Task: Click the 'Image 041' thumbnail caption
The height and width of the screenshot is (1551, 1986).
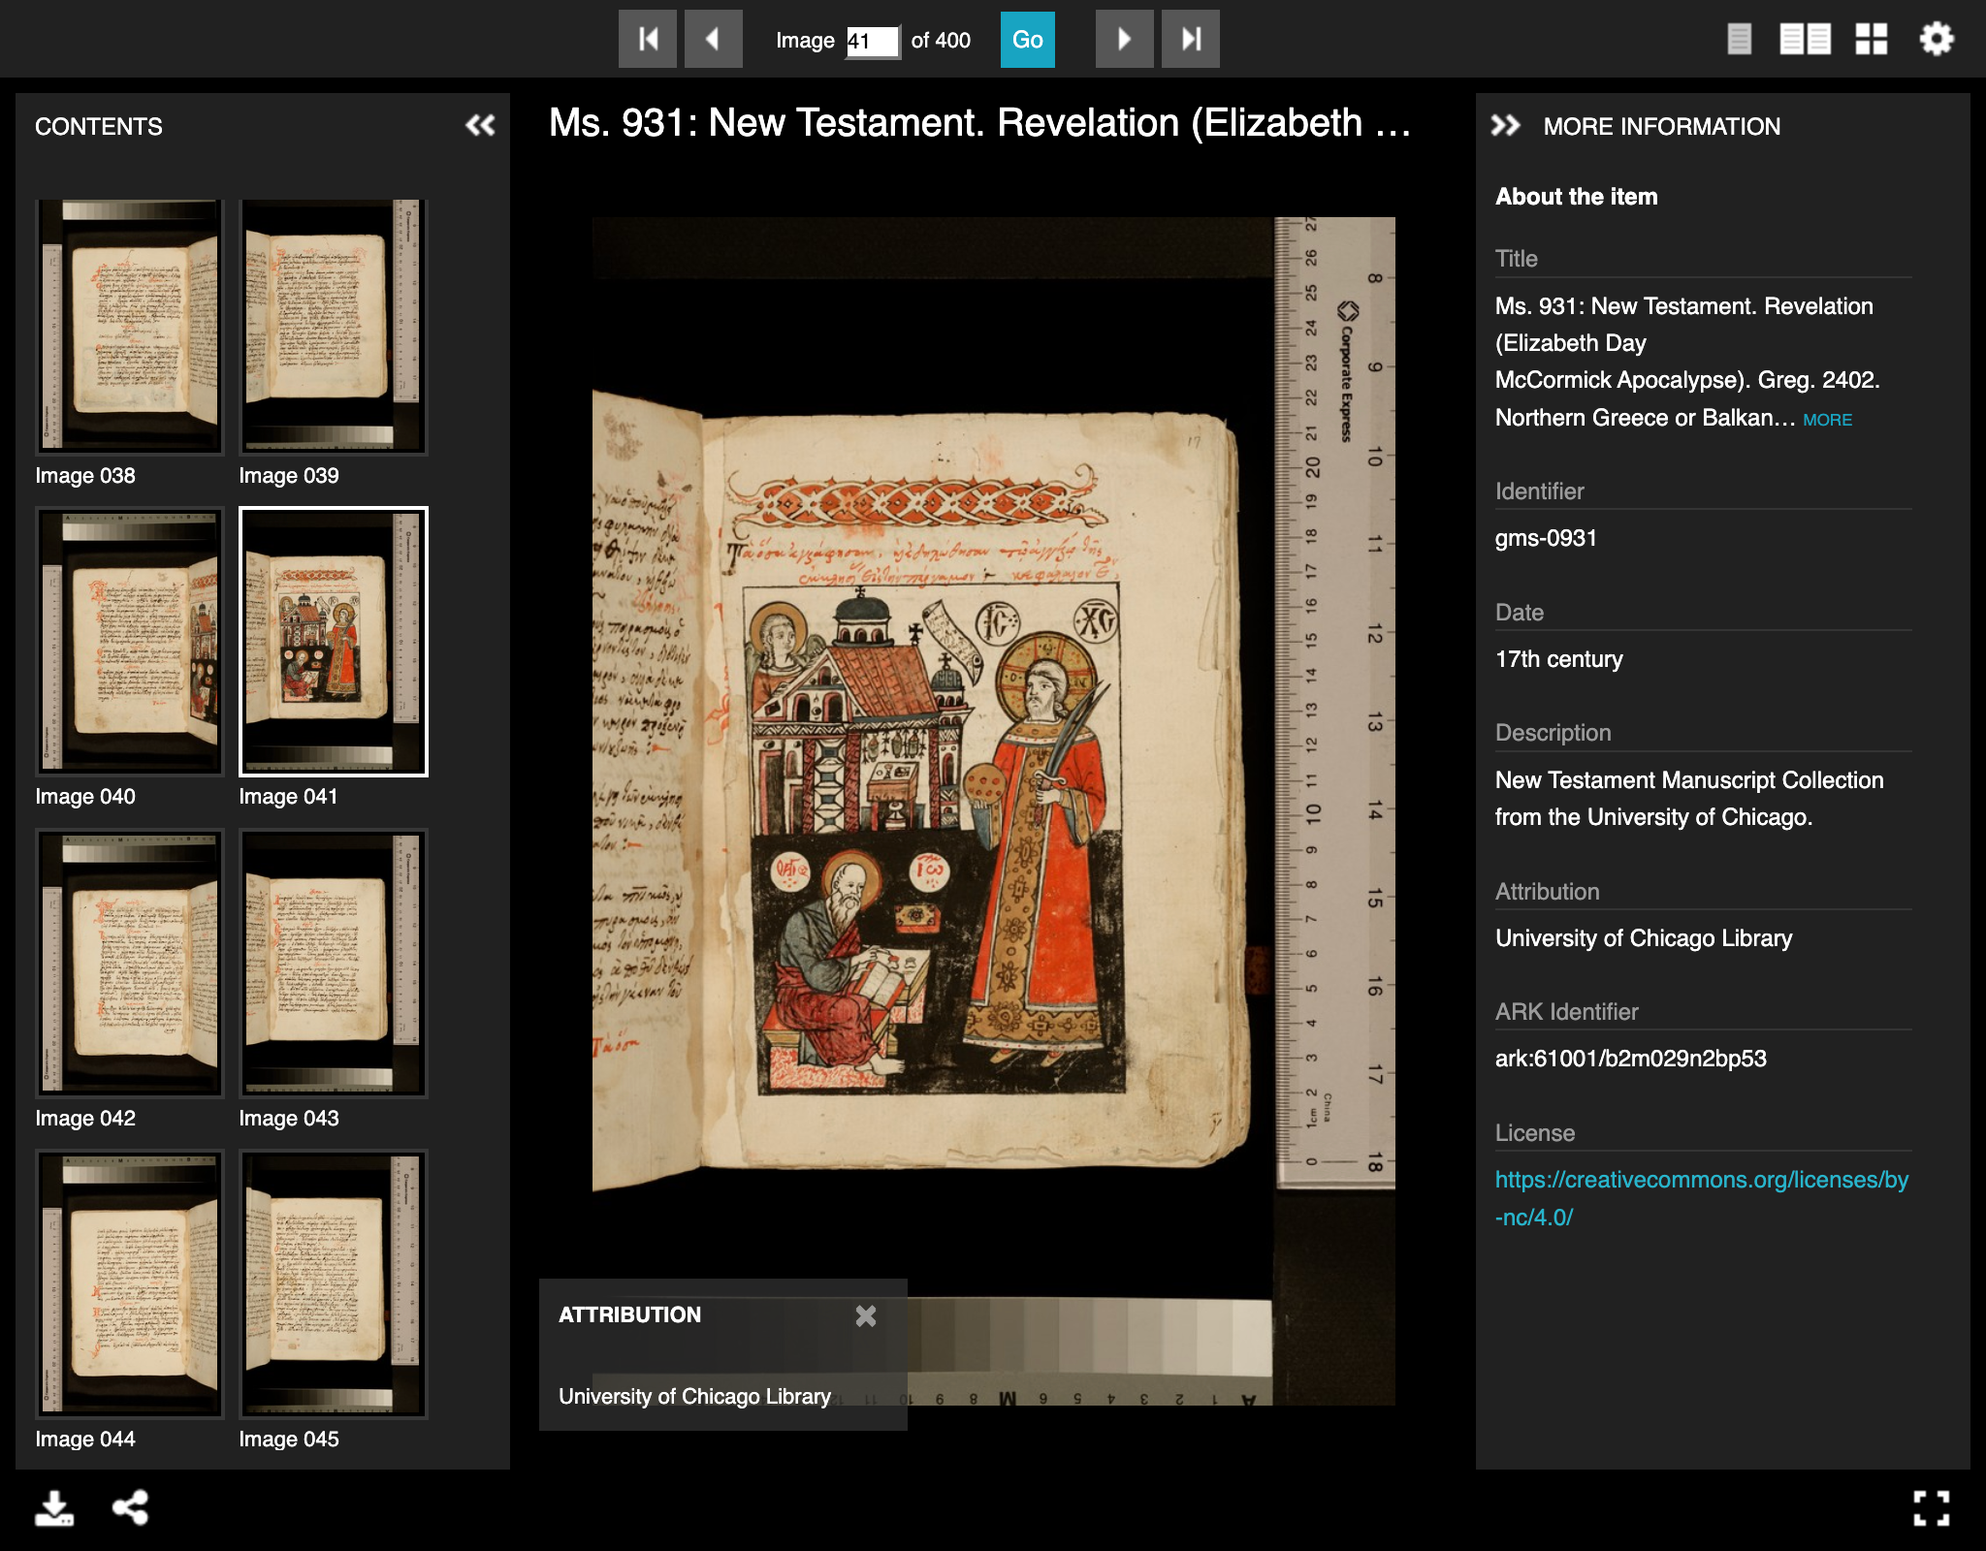Action: 288,797
